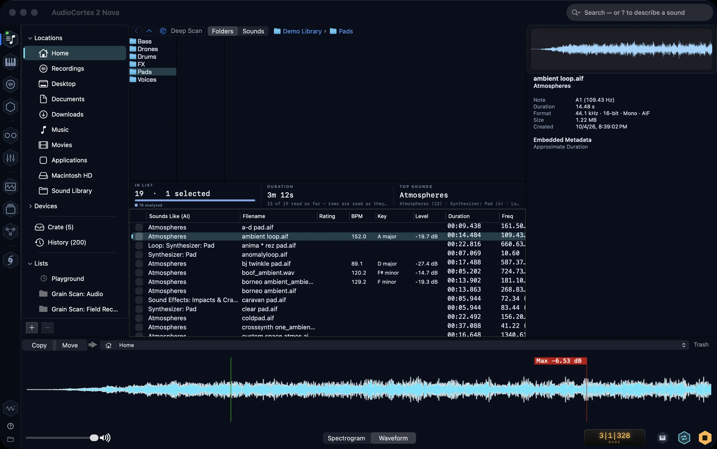Toggle the loop playback icon

684,438
